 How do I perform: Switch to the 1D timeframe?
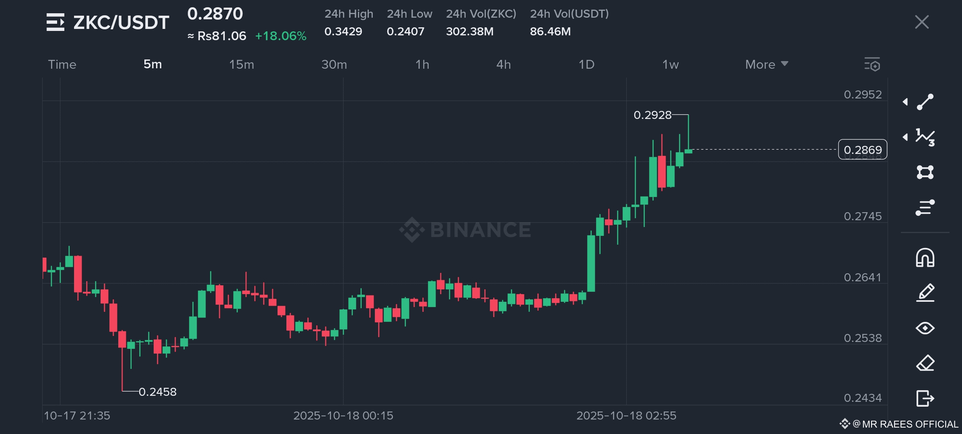pyautogui.click(x=586, y=64)
